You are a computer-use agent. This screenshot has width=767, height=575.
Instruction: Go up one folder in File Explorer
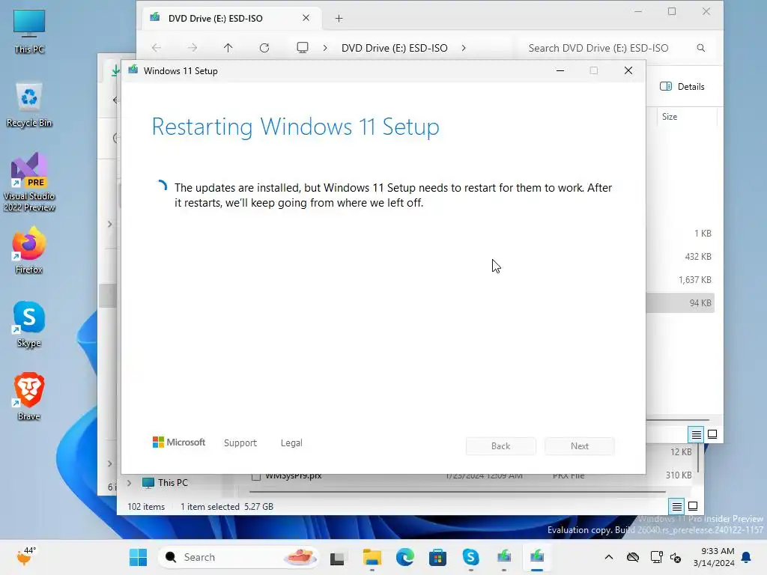(x=228, y=48)
